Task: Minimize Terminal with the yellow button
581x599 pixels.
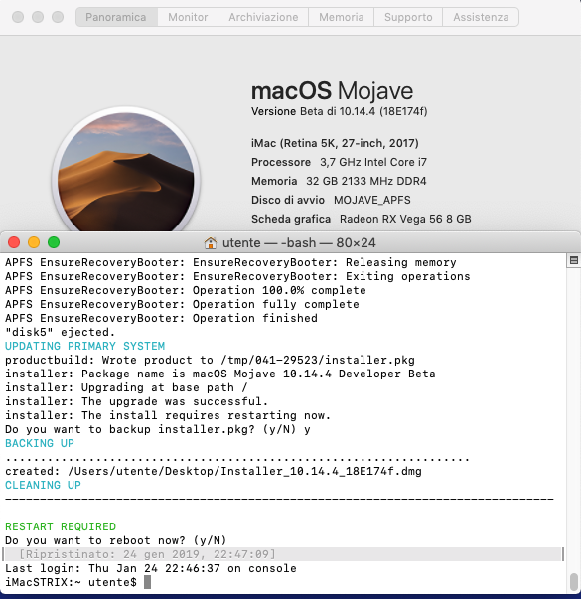Action: 34,242
